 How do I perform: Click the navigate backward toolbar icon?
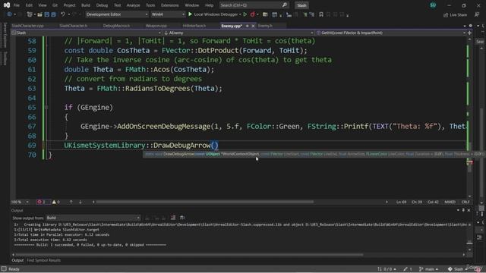click(9, 14)
